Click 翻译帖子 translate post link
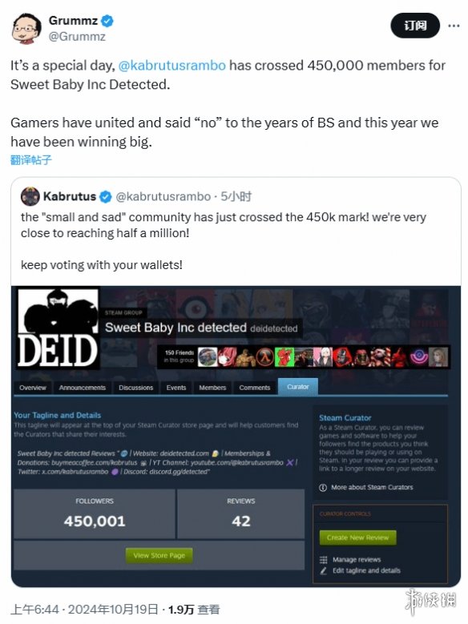The width and height of the screenshot is (468, 624). 31,160
